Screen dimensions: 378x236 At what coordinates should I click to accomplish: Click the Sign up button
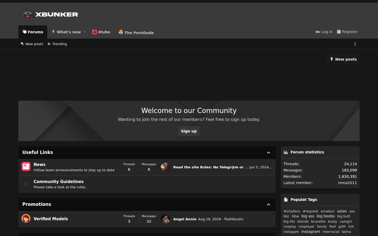[x=189, y=131]
